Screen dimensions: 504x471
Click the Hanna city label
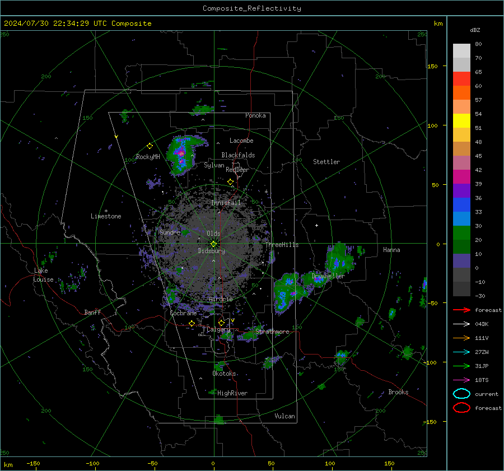pos(391,250)
